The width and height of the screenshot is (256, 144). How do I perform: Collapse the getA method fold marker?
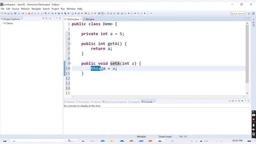tap(71, 44)
